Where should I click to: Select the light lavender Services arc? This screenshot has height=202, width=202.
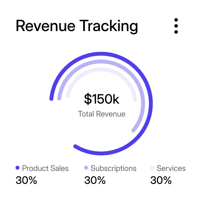coord(101,69)
